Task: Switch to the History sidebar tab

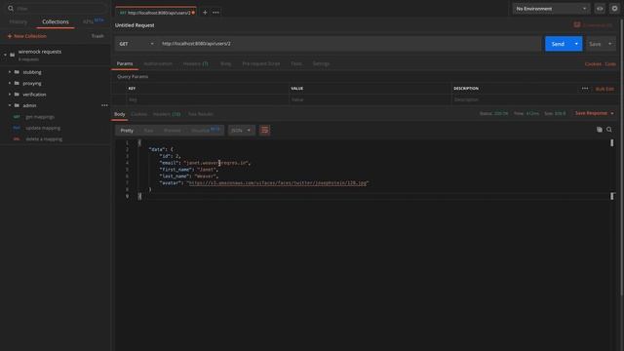Action: pyautogui.click(x=19, y=21)
